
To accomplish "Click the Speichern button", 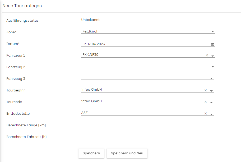I will 91,153.
